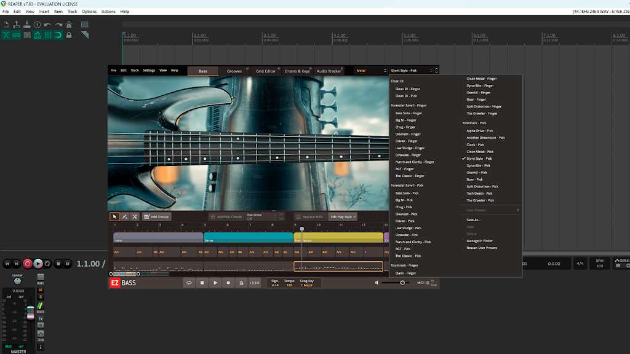The image size is (630, 354).
Task: Switch to the Grooves tab
Action: (x=234, y=71)
